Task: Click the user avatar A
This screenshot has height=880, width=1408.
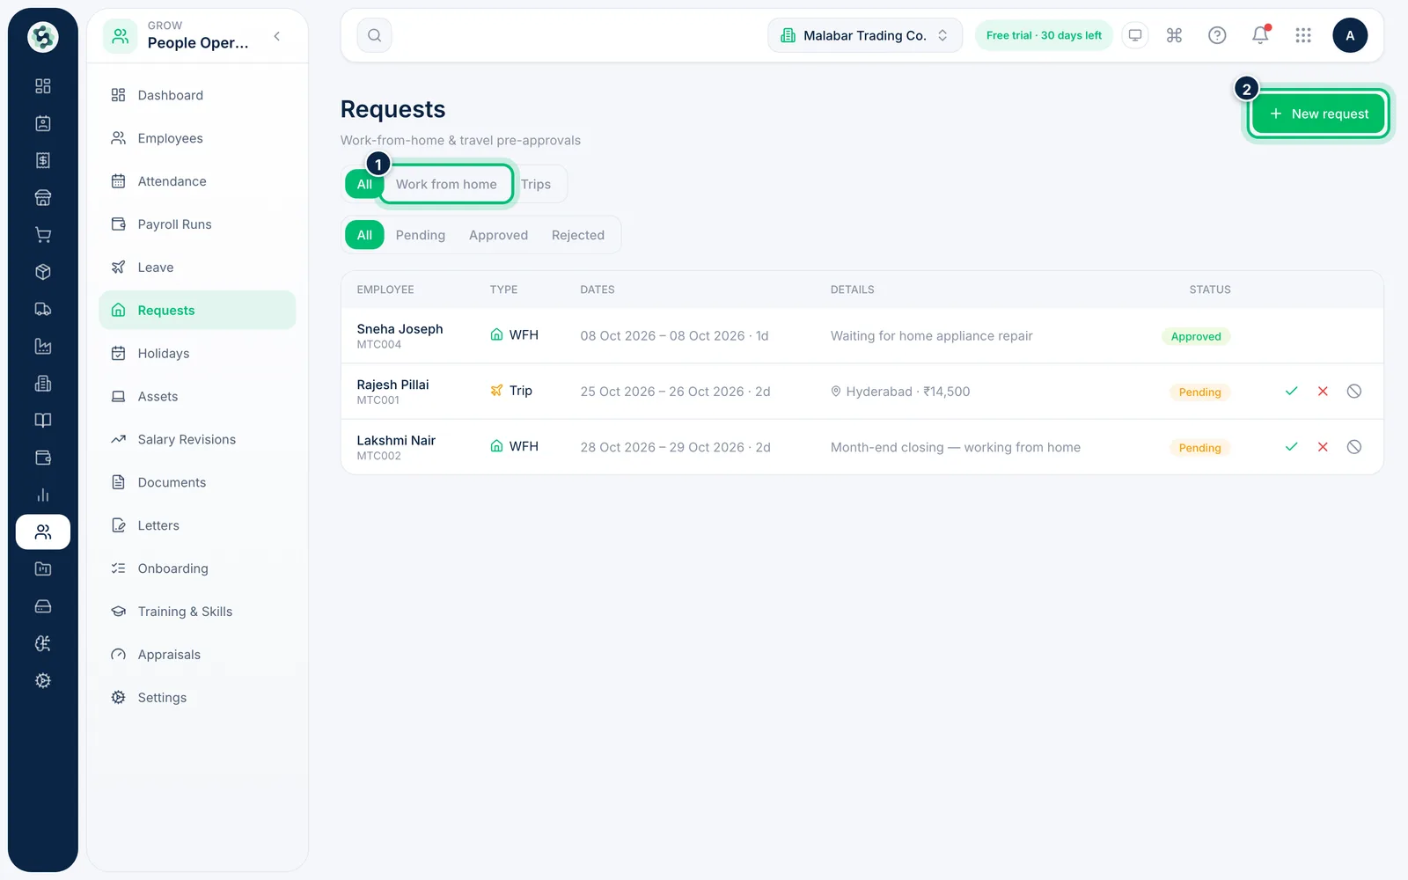Action: click(x=1350, y=35)
